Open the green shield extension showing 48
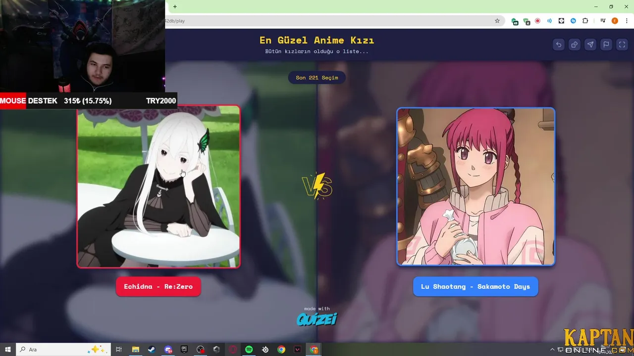Screen dimensions: 634x356 pyautogui.click(x=515, y=21)
